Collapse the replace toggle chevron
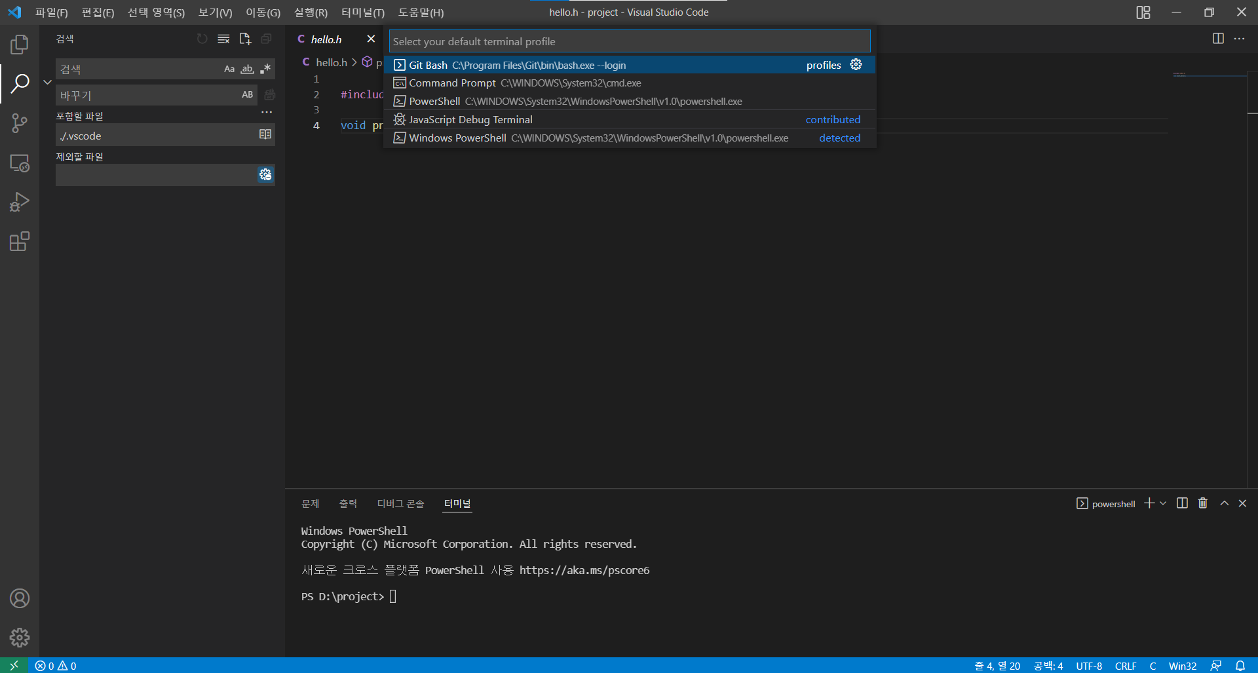This screenshot has height=673, width=1258. click(x=47, y=82)
